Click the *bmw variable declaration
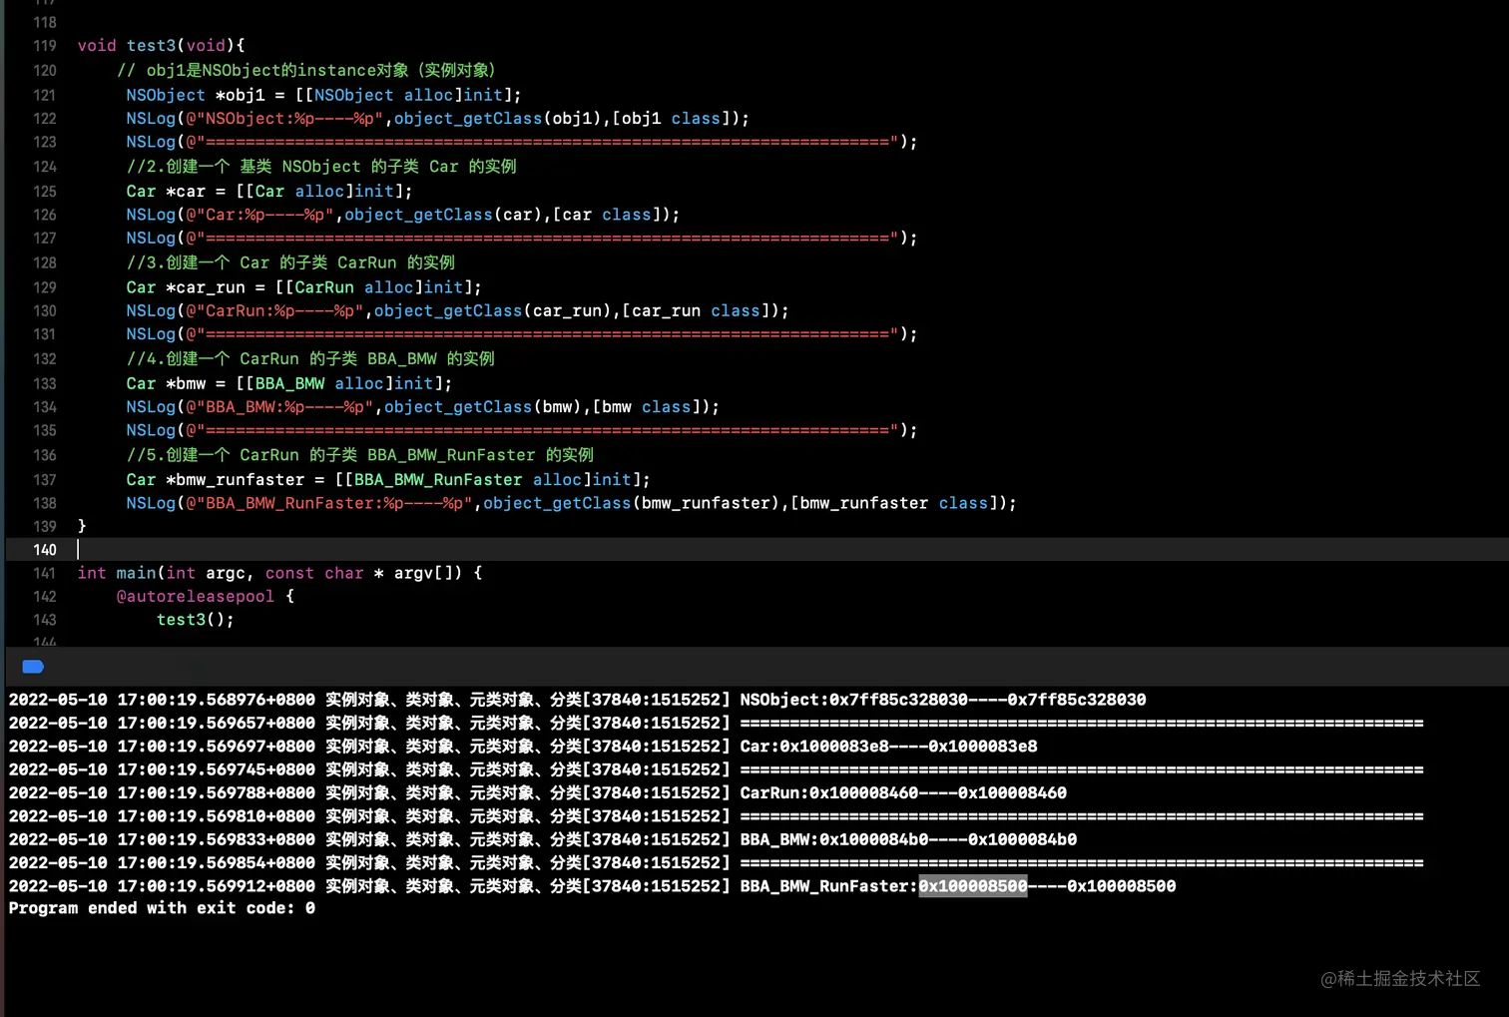 pos(186,383)
